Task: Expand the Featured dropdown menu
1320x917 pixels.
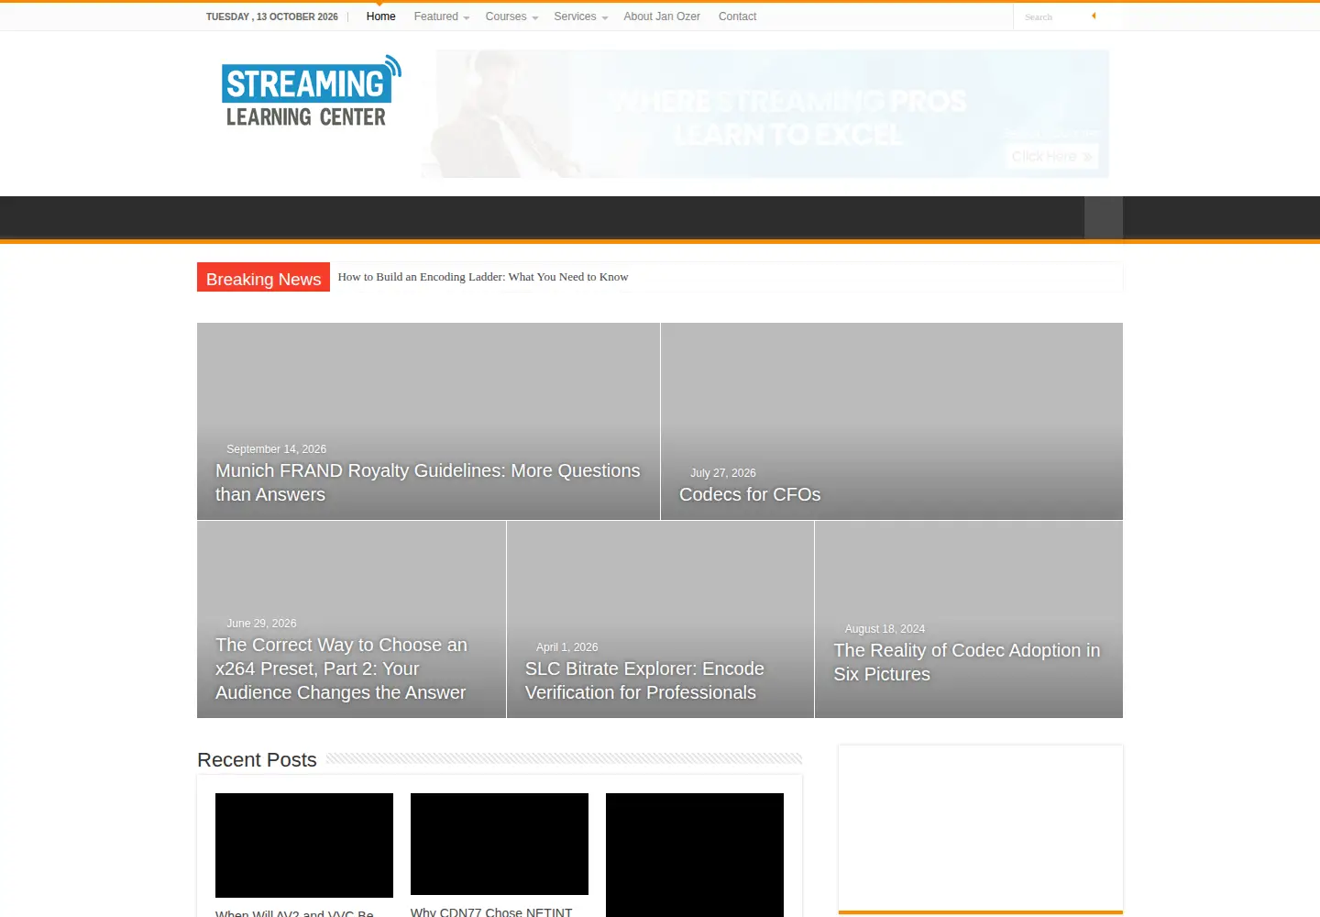Action: (x=441, y=17)
